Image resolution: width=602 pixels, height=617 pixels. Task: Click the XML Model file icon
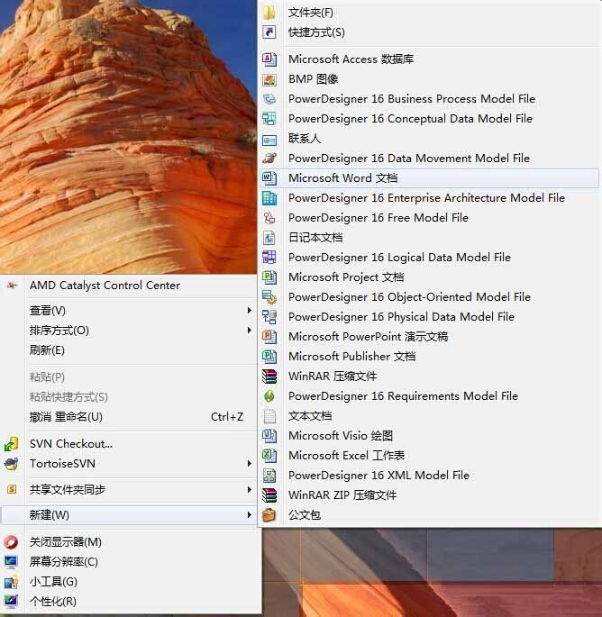click(x=269, y=476)
